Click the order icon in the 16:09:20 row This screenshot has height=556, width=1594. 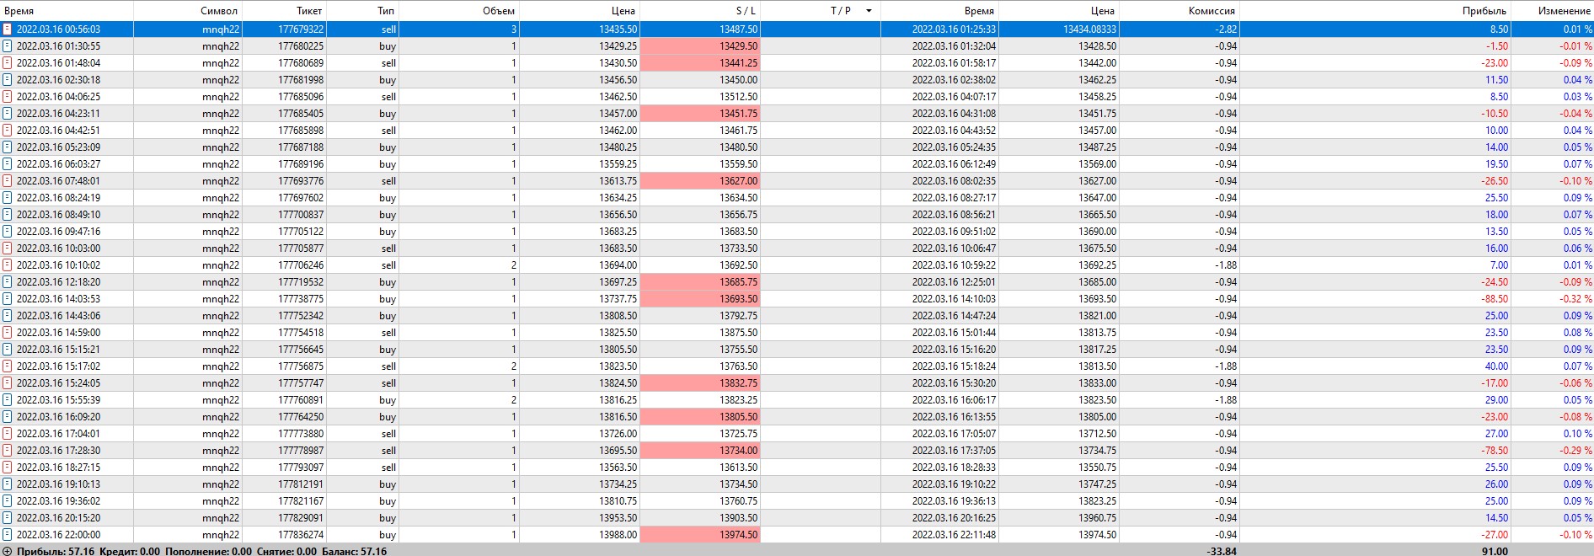pyautogui.click(x=8, y=417)
